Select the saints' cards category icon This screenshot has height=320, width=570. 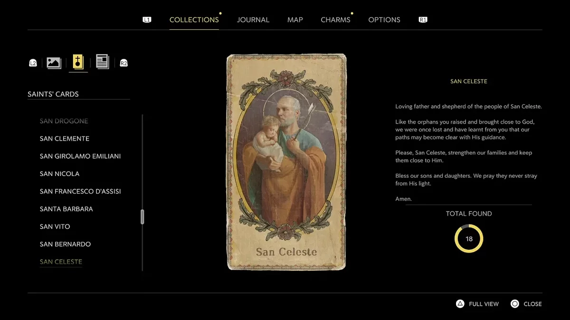pos(78,62)
